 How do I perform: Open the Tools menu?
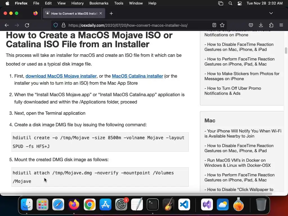click(x=119, y=3)
